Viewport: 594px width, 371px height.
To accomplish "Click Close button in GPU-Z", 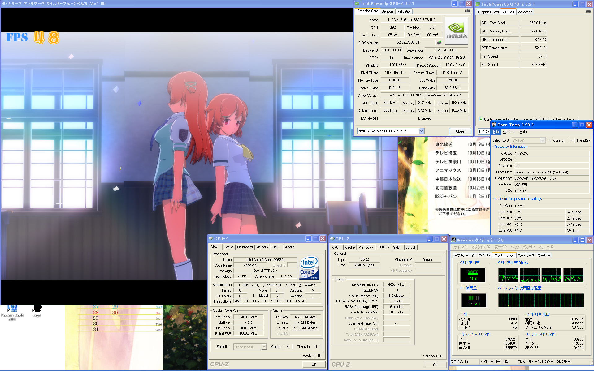I will (460, 131).
